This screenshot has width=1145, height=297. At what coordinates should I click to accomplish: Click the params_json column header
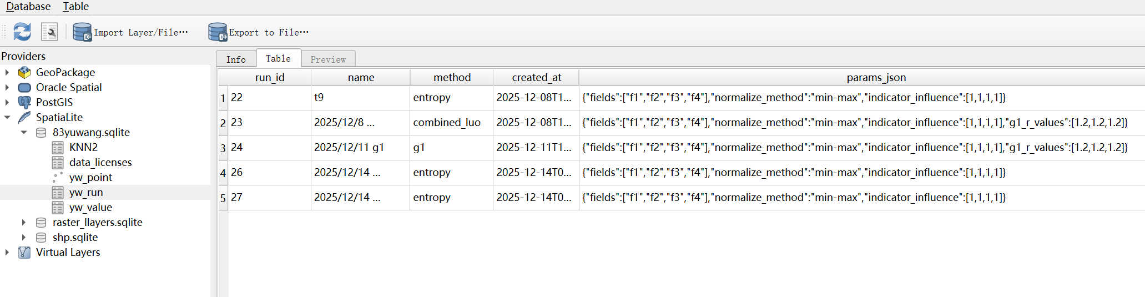(x=876, y=78)
